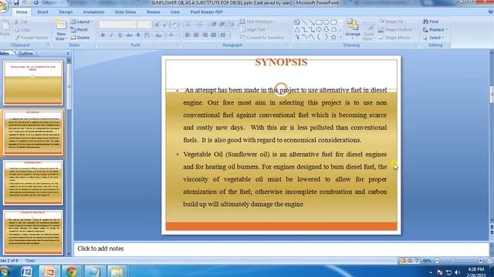Image resolution: width=494 pixels, height=277 pixels.
Task: Expand the shapes gallery More arrow
Action: [x=340, y=38]
